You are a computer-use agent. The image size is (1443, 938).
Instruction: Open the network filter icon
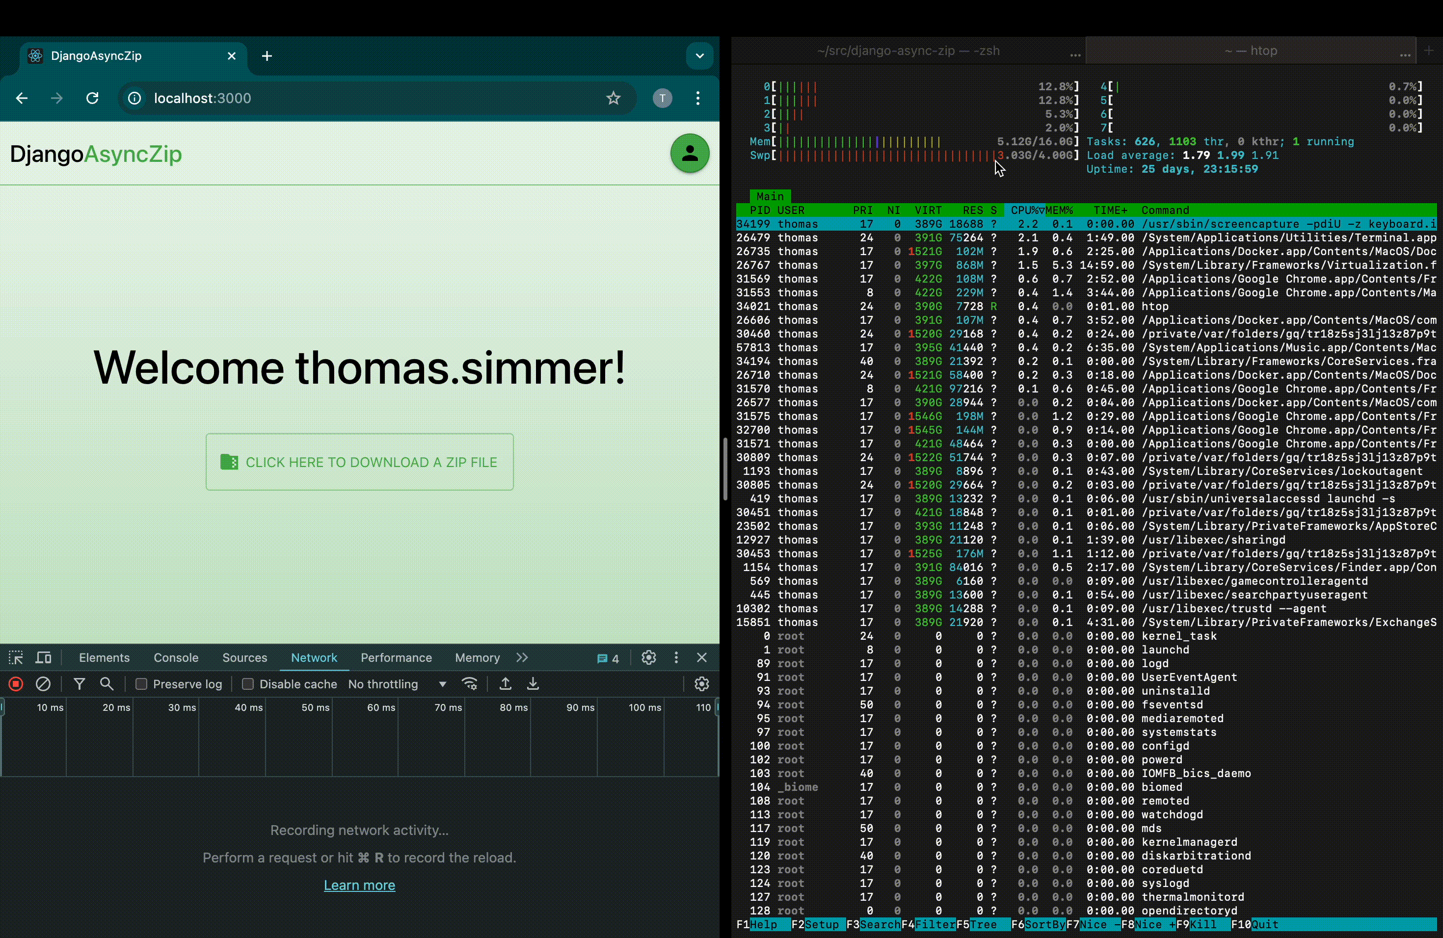click(x=79, y=684)
